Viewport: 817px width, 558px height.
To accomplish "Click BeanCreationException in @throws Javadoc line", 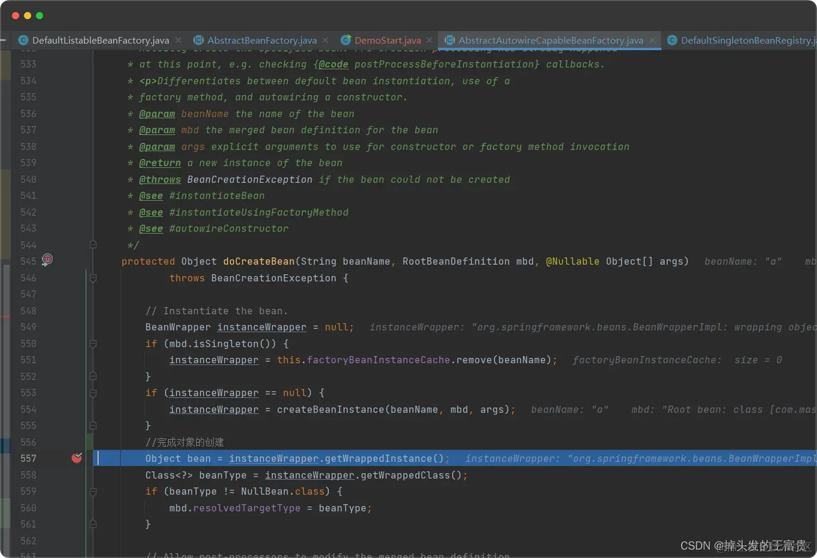I will tap(249, 179).
